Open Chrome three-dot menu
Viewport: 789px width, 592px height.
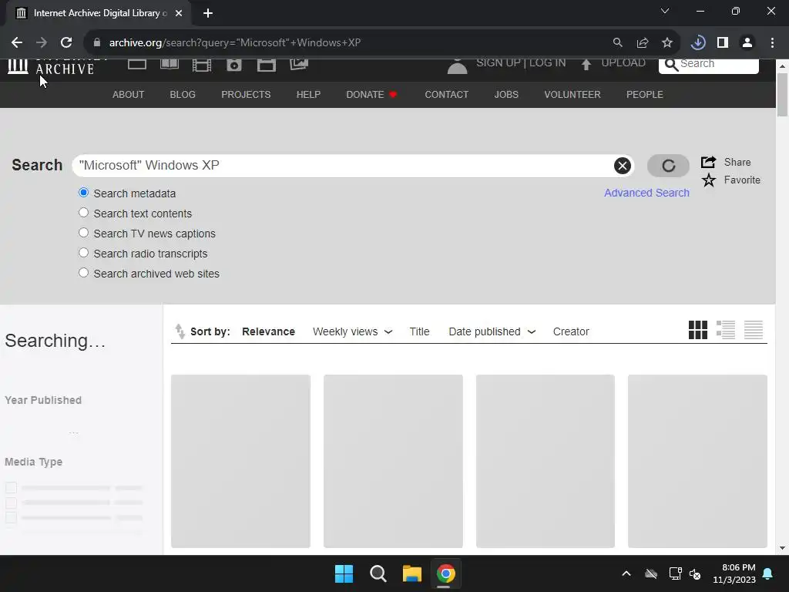point(772,43)
